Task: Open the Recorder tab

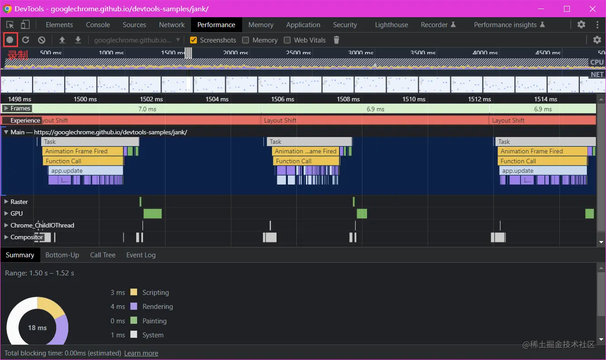Action: tap(439, 24)
